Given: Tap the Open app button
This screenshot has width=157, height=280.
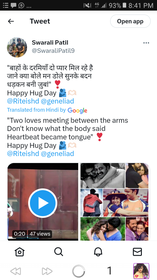Looking at the screenshot, I should click(130, 21).
